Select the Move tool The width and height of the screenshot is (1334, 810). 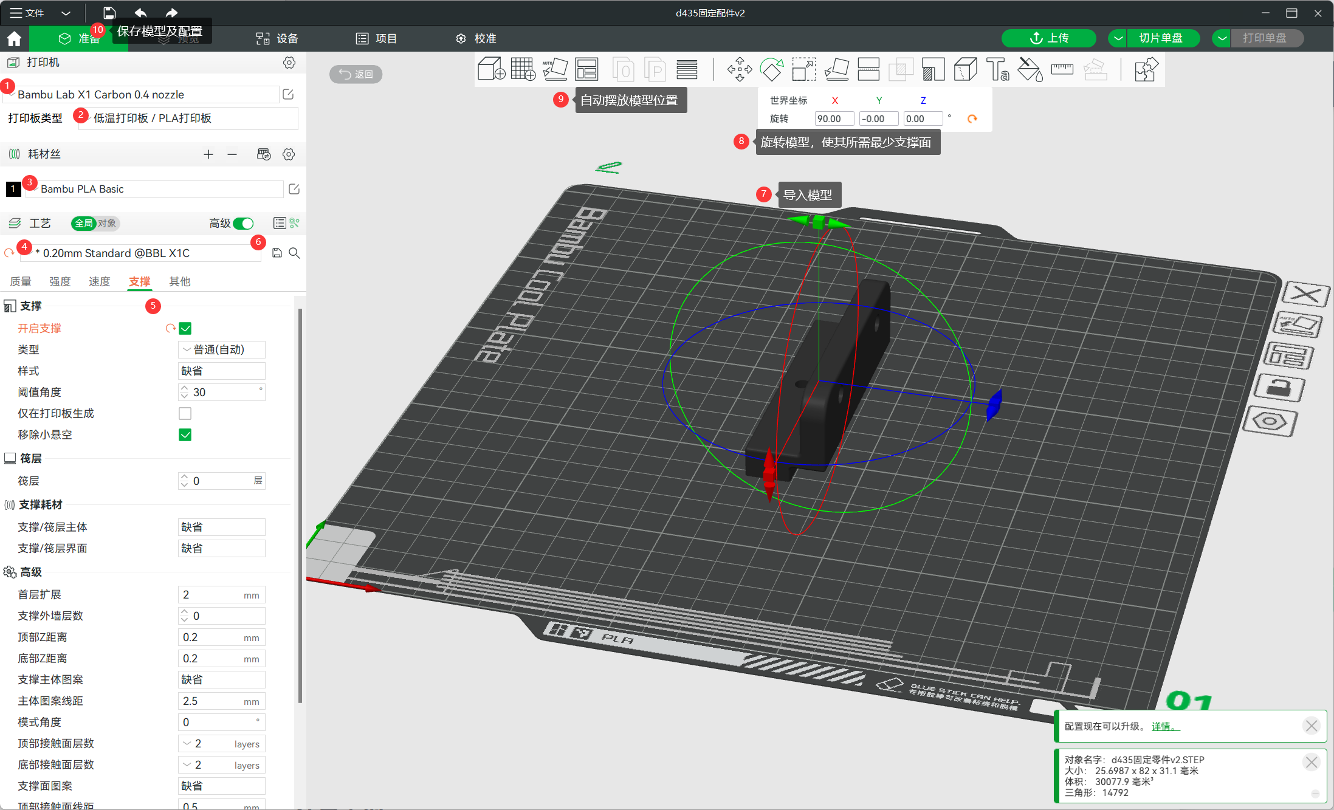(740, 69)
